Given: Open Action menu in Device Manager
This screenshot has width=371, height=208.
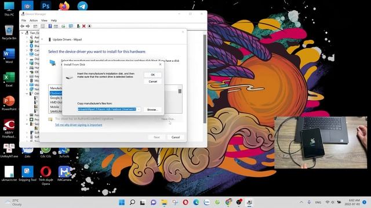Looking at the screenshot, I should [x=34, y=21].
